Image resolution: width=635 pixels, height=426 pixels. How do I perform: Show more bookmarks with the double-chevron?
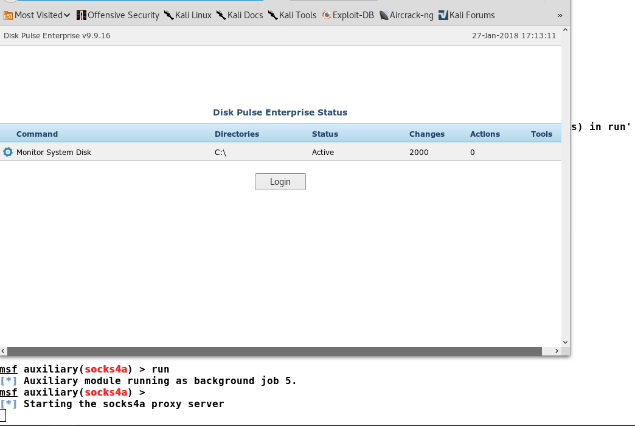pos(560,15)
